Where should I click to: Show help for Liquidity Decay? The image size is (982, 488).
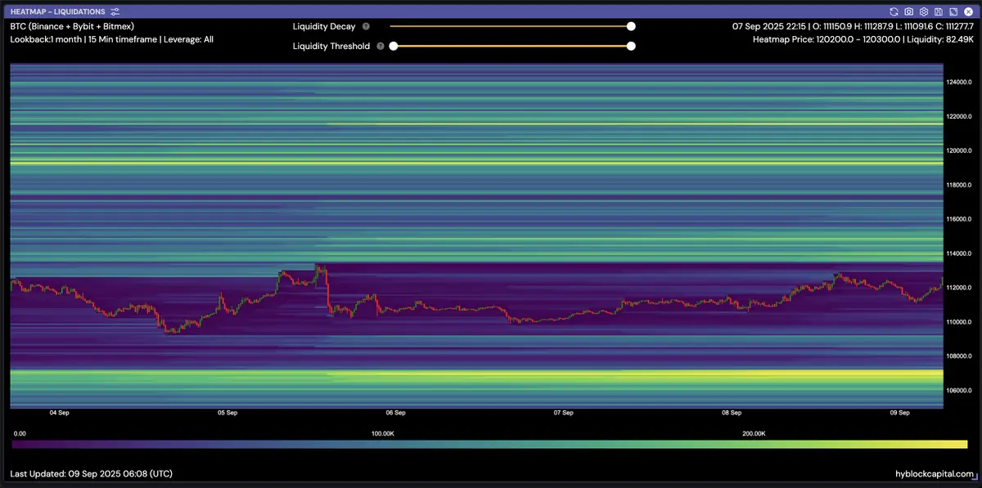click(366, 26)
